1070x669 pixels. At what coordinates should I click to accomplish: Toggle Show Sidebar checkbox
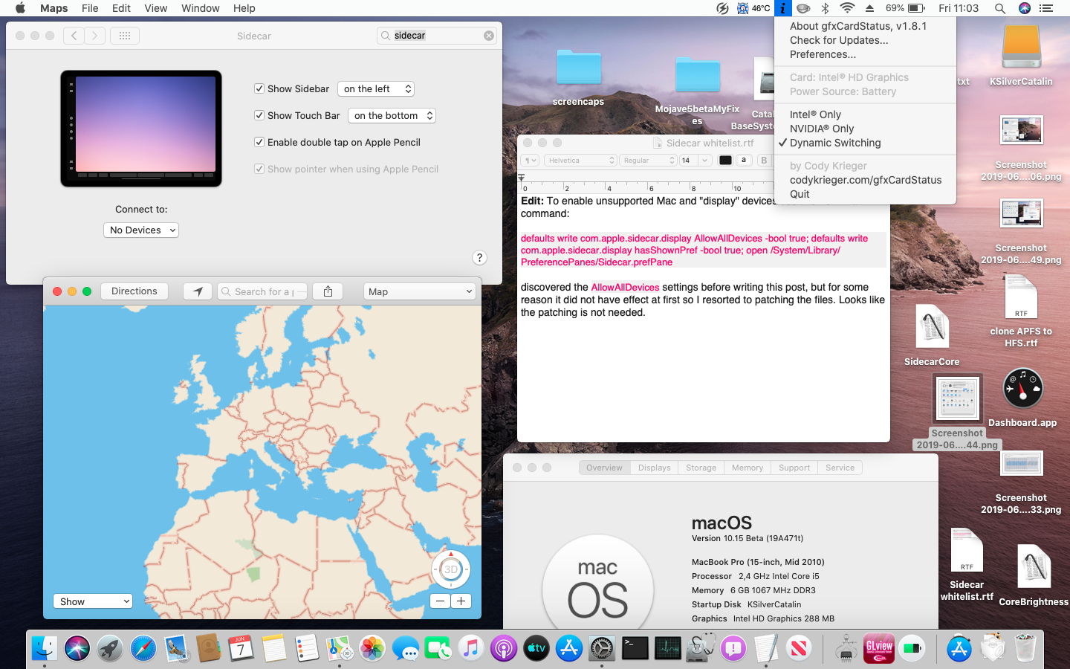click(x=259, y=88)
